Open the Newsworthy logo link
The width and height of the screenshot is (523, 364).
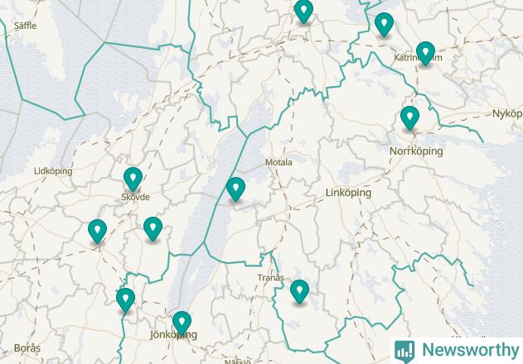457,351
